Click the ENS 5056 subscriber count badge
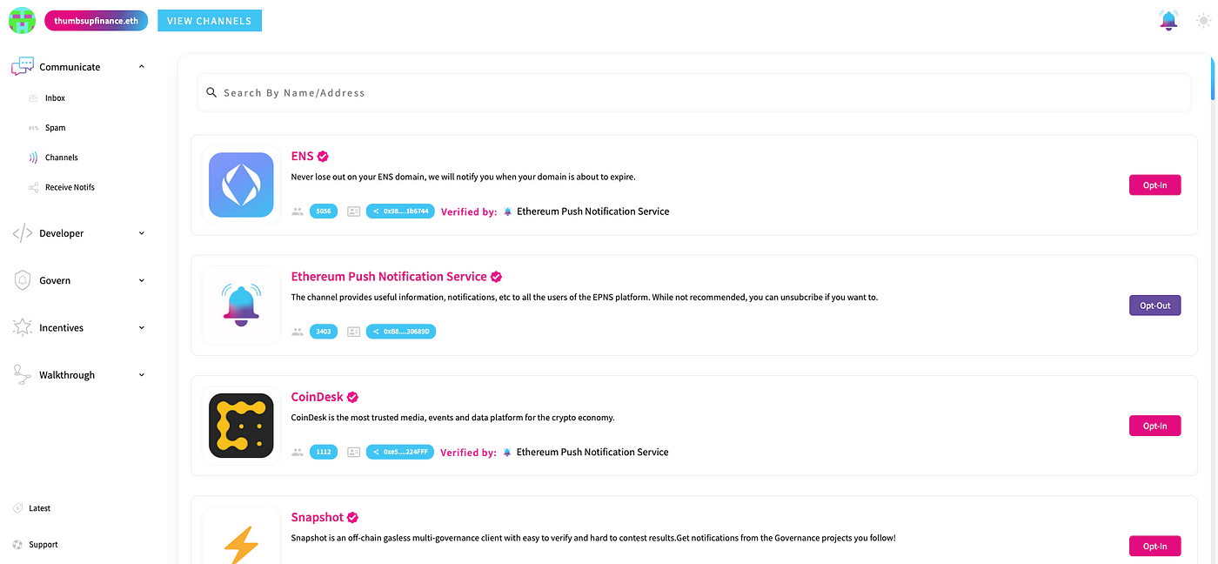 tap(324, 211)
